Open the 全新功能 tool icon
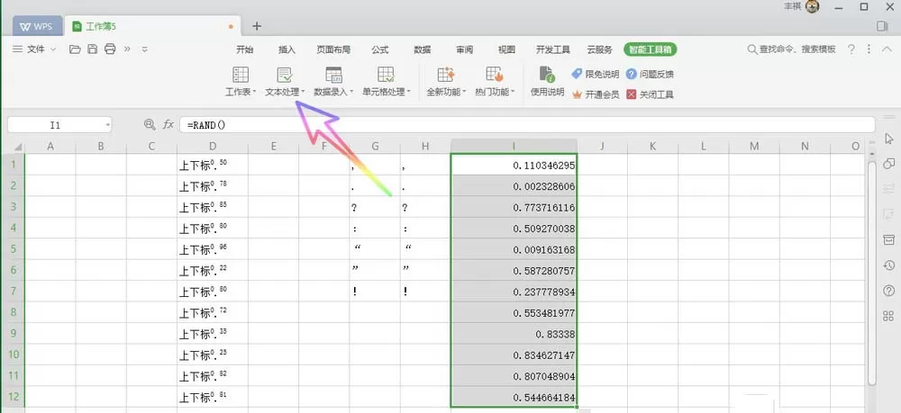Screen dimensions: 901x413 [x=446, y=75]
